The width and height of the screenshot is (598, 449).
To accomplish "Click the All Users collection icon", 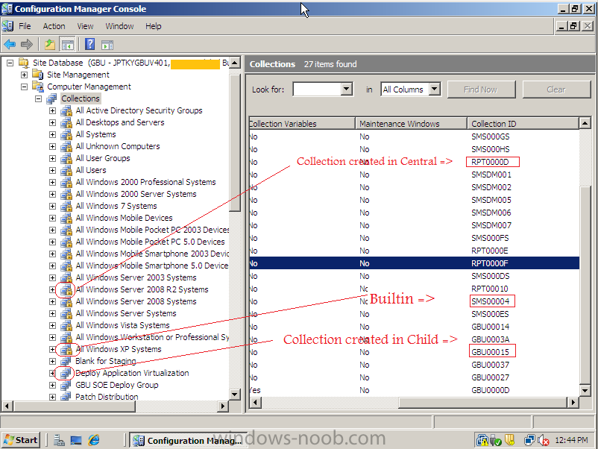I will coord(66,170).
